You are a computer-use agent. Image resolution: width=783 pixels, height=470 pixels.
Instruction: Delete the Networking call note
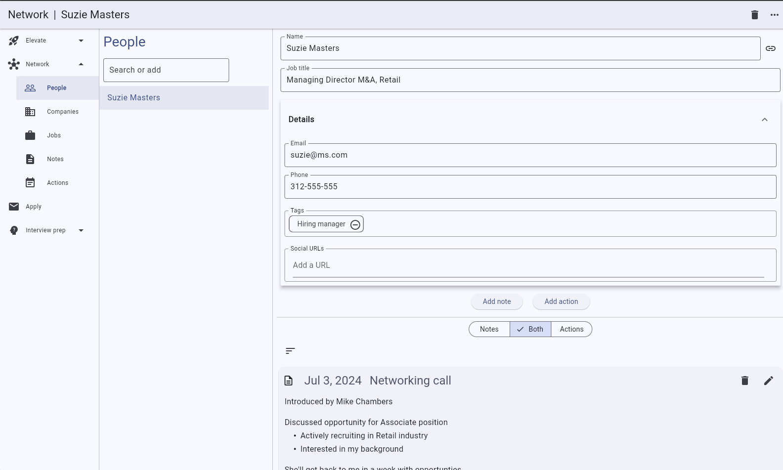click(x=744, y=381)
